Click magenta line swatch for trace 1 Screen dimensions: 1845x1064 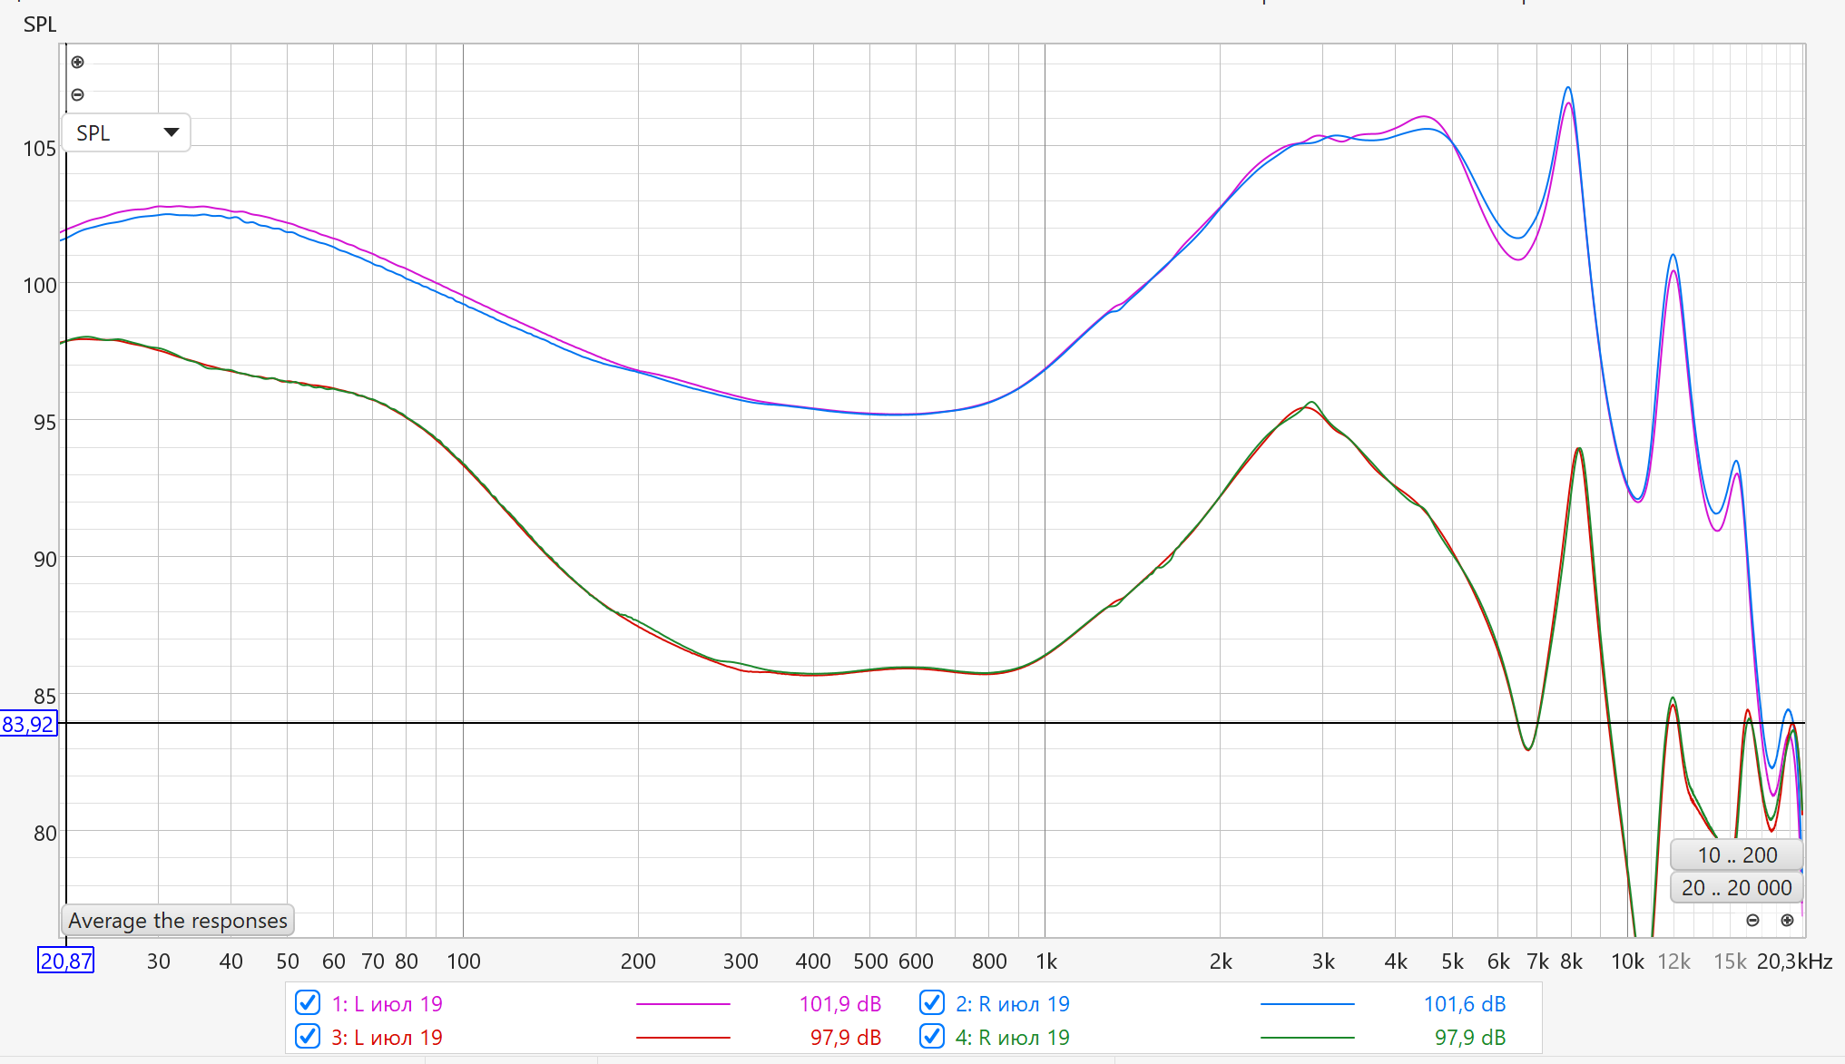coord(683,1004)
